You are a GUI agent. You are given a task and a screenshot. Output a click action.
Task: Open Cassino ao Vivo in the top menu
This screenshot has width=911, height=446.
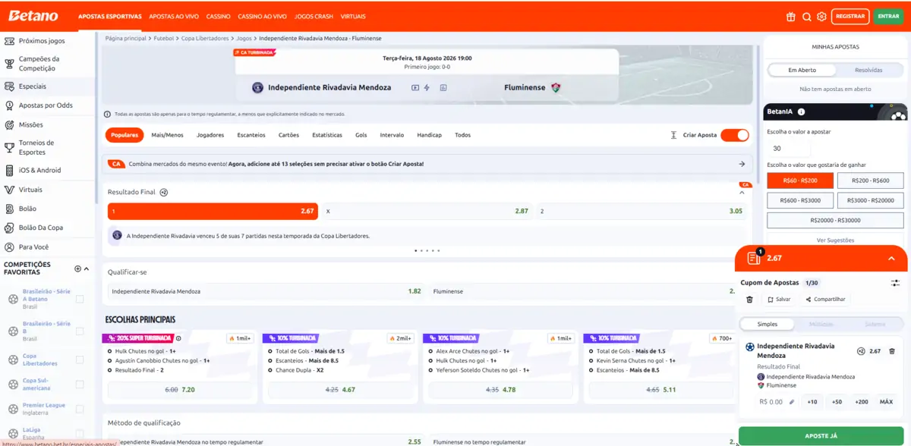point(263,16)
